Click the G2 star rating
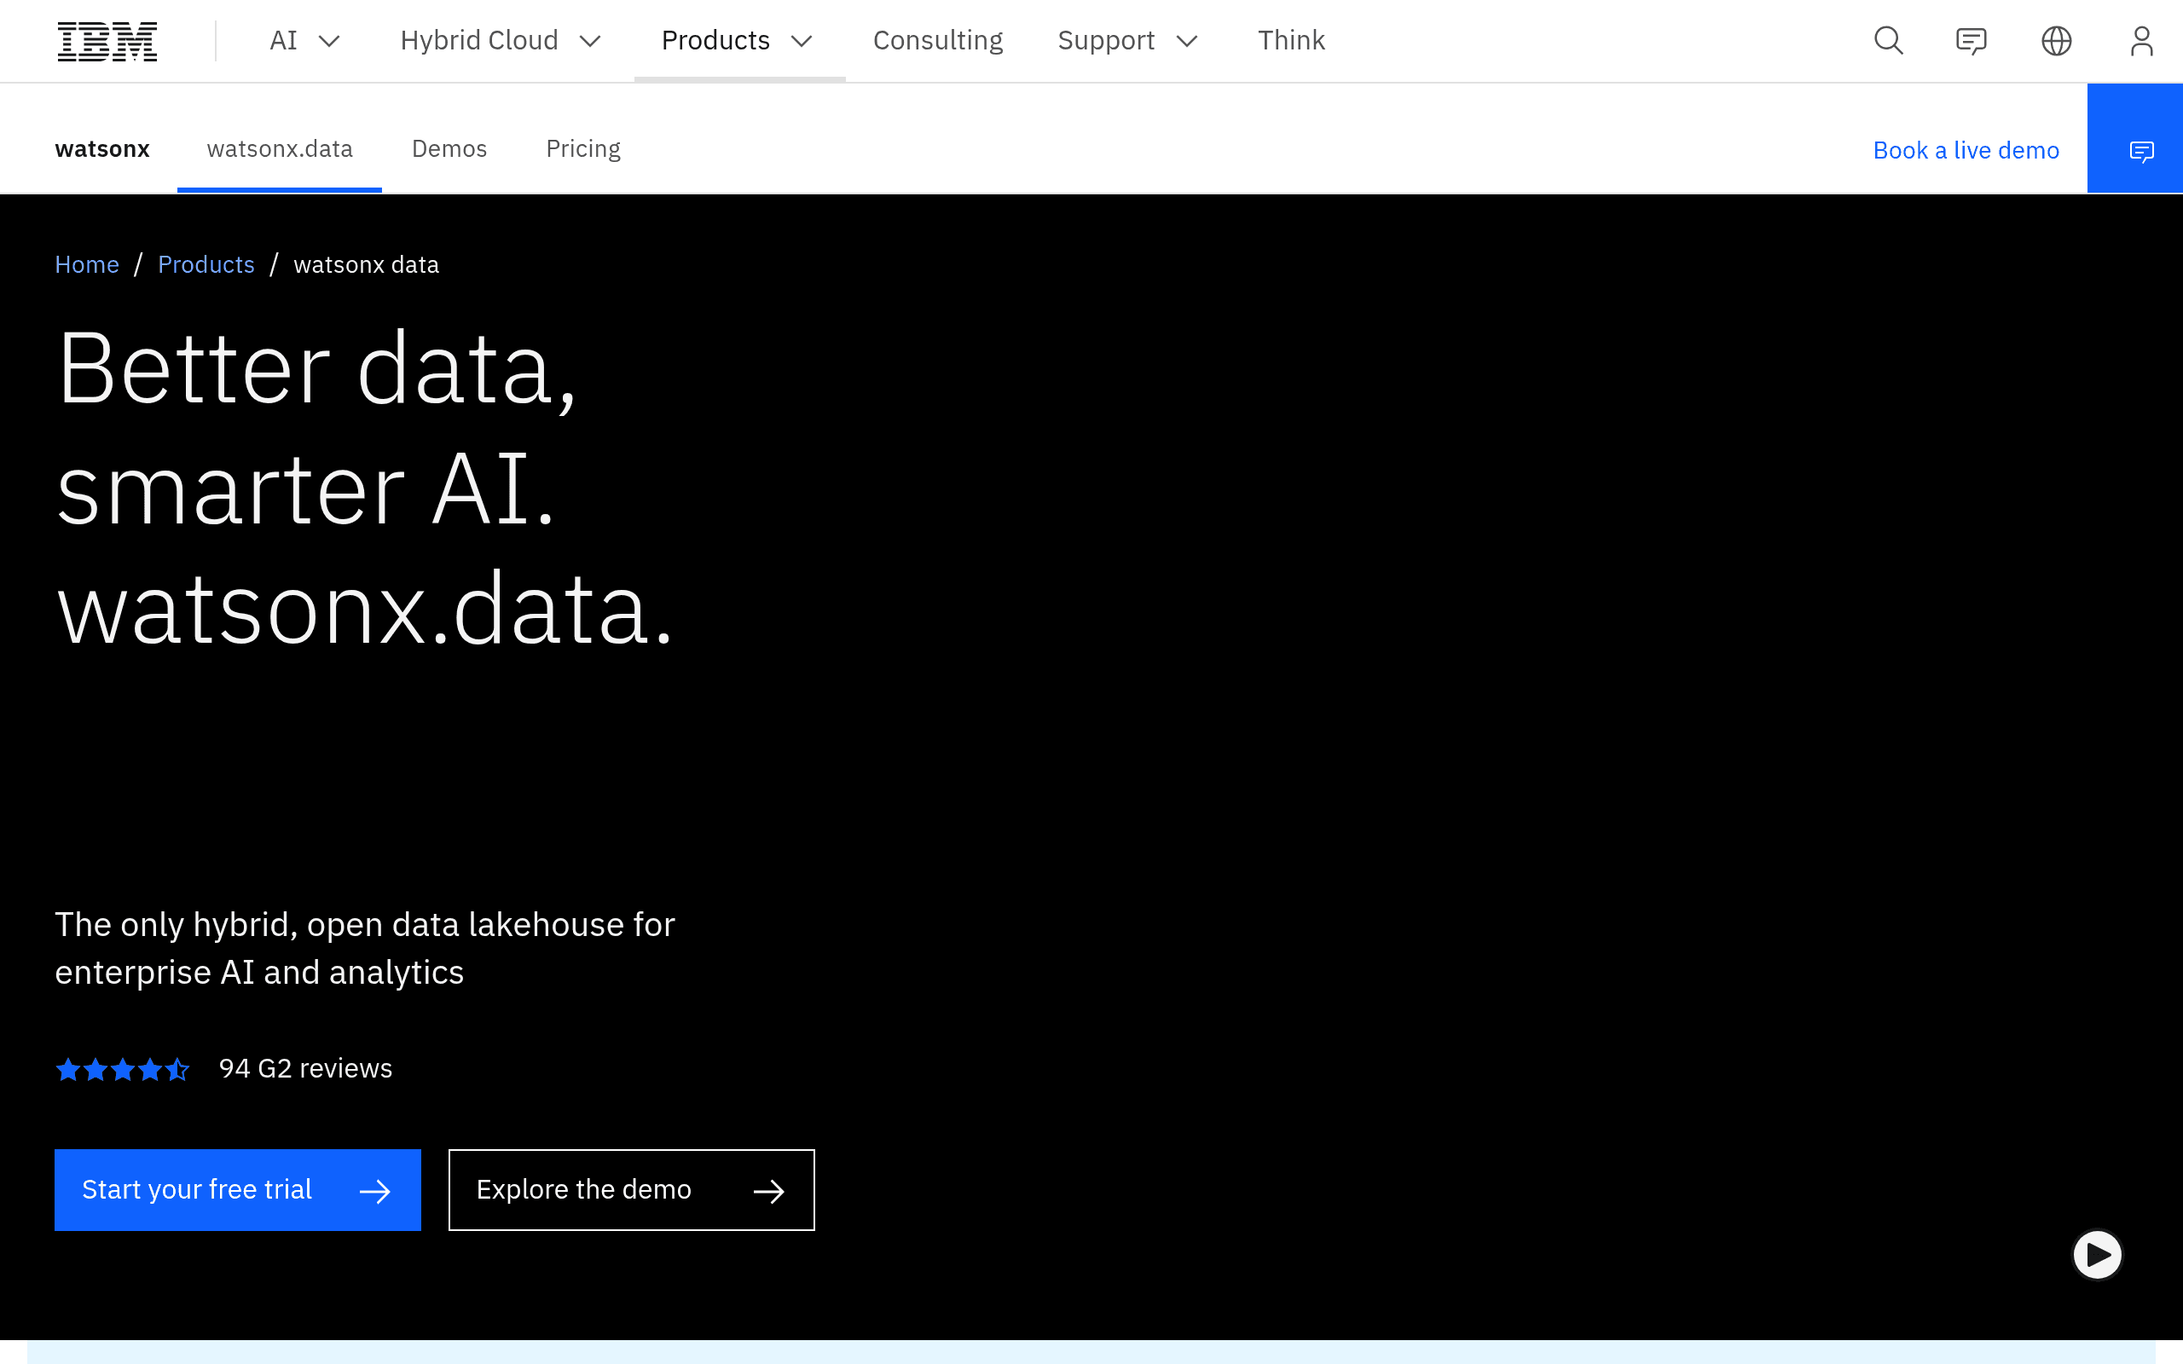 tap(123, 1070)
